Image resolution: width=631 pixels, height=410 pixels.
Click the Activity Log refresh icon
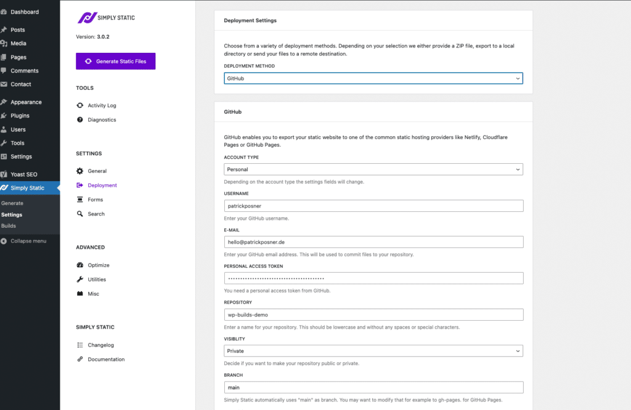point(79,105)
